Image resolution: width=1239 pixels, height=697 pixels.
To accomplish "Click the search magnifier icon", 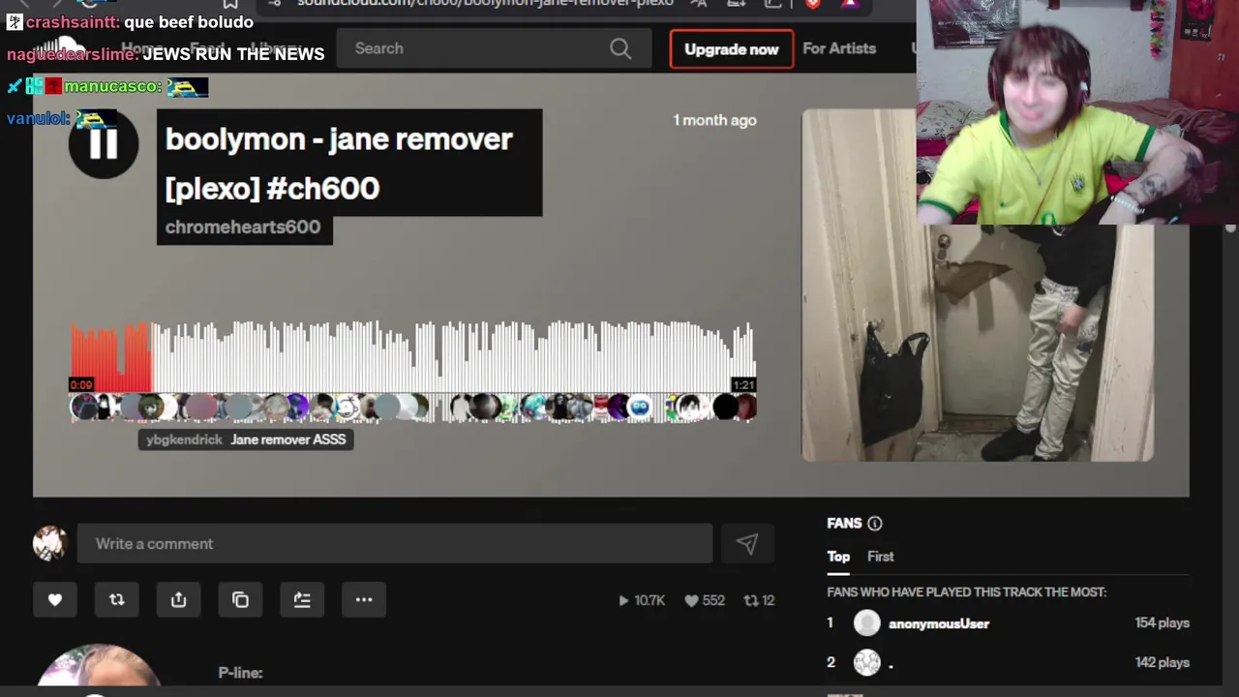I will click(x=620, y=48).
